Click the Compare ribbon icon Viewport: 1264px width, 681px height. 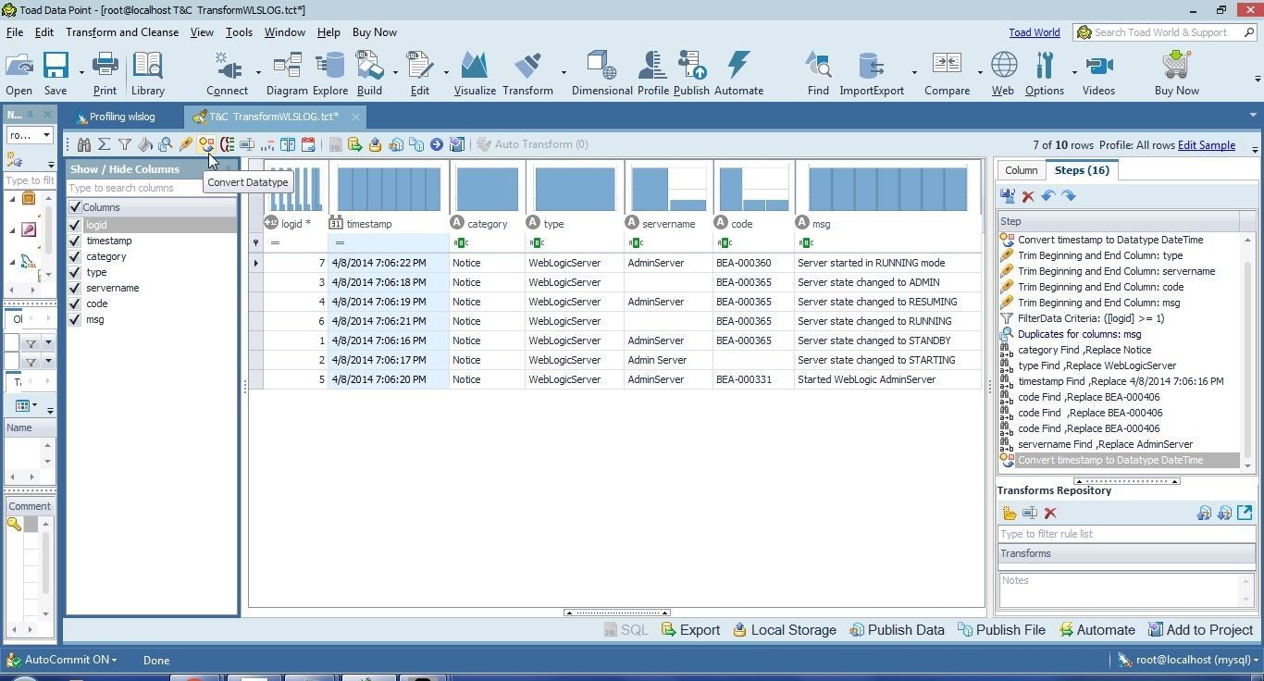(x=947, y=73)
